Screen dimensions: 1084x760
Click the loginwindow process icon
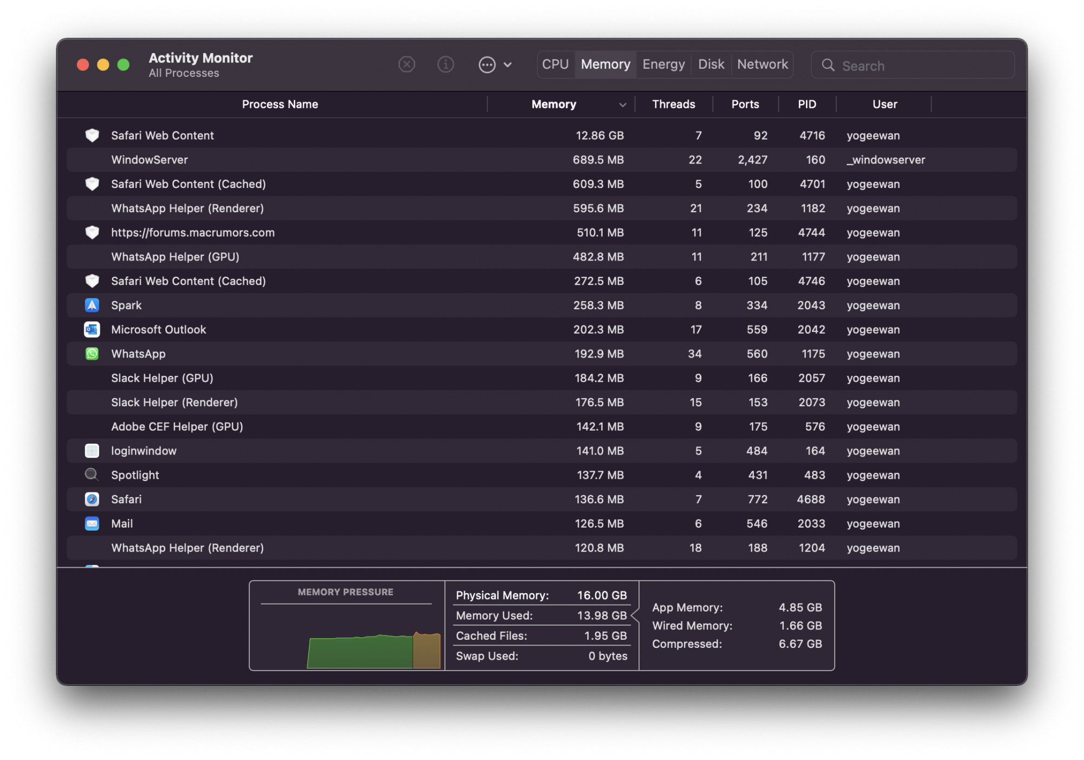click(x=92, y=451)
